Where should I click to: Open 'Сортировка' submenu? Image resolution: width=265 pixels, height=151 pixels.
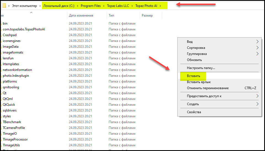click(220, 48)
